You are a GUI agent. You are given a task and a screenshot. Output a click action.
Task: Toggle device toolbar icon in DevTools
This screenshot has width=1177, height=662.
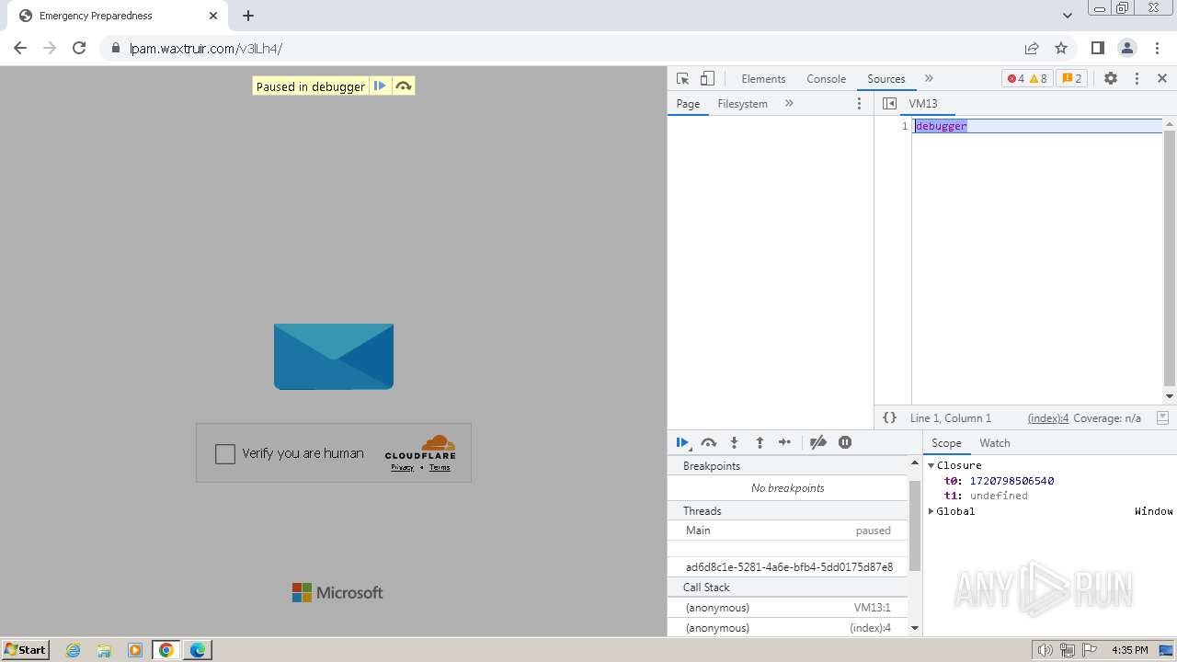point(707,79)
